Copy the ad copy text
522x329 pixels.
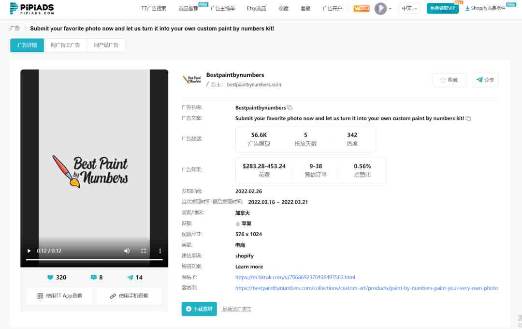tap(468, 119)
